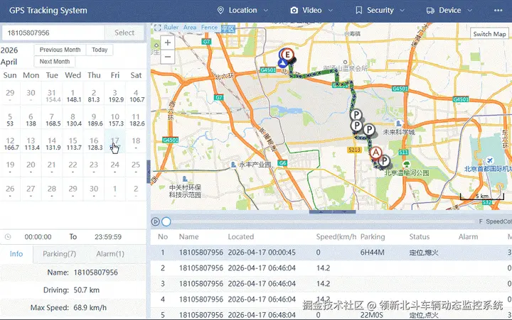Image resolution: width=512 pixels, height=320 pixels.
Task: Go to Previous Month
Action: (60, 50)
